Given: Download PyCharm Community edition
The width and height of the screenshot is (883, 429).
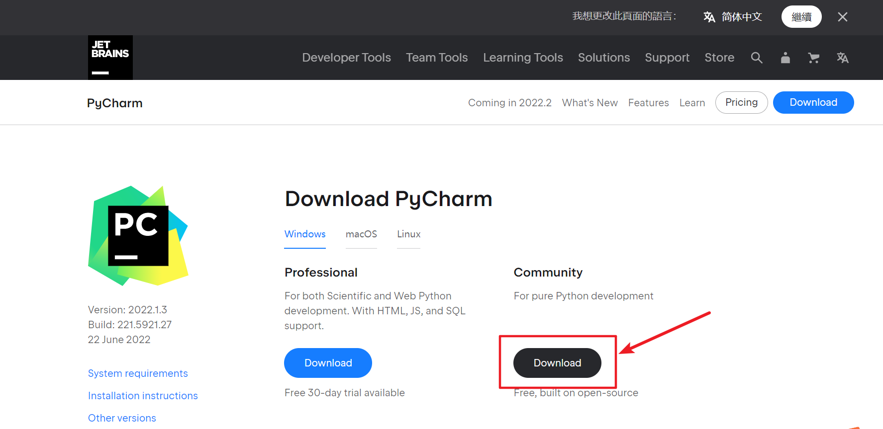Looking at the screenshot, I should [557, 363].
